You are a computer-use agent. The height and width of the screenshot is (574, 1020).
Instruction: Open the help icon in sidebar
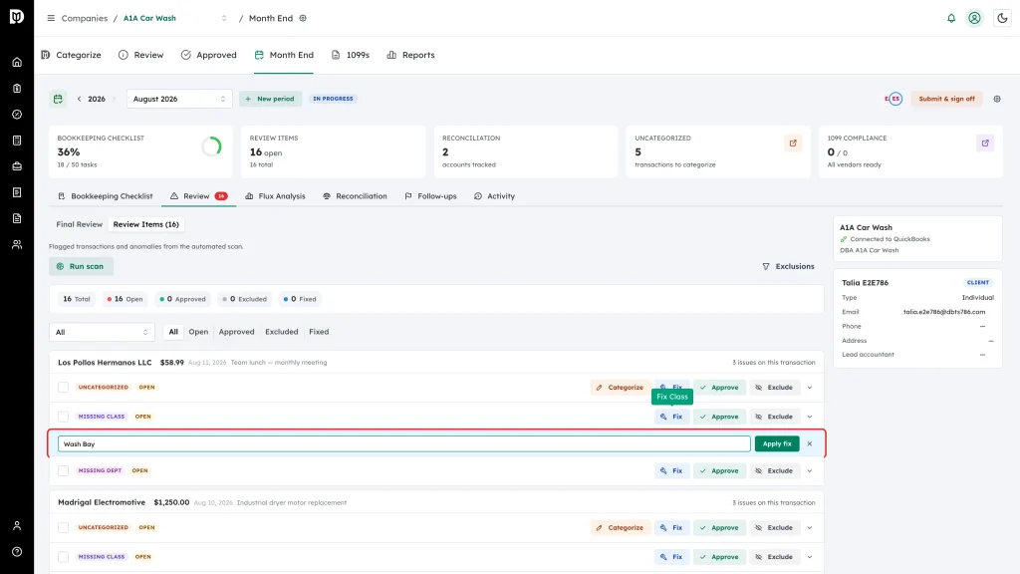tap(17, 552)
